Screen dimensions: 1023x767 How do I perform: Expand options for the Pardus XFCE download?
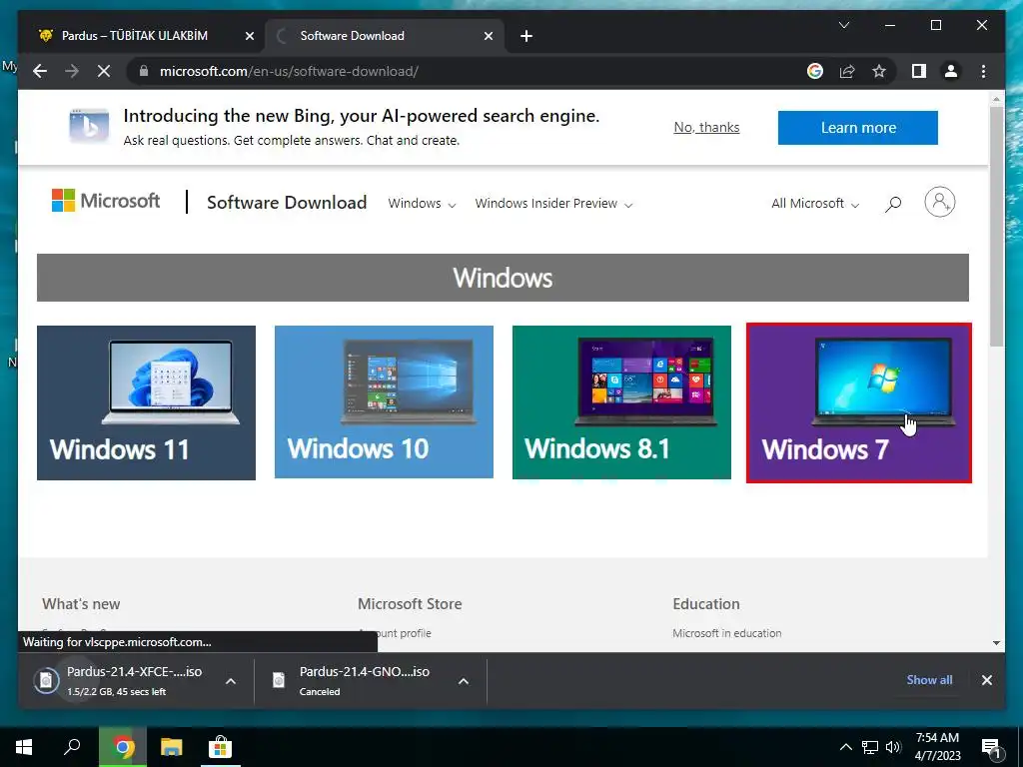click(231, 681)
